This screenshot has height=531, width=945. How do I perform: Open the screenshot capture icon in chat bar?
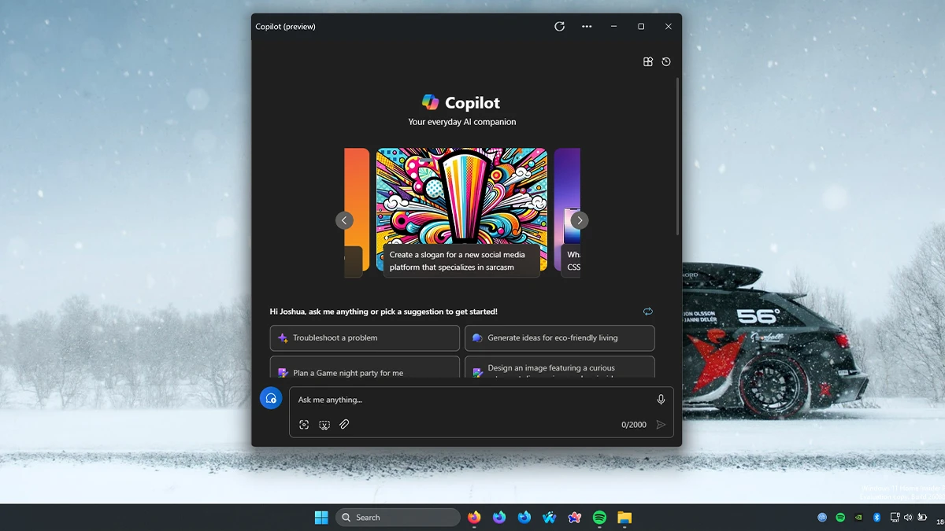tap(304, 424)
